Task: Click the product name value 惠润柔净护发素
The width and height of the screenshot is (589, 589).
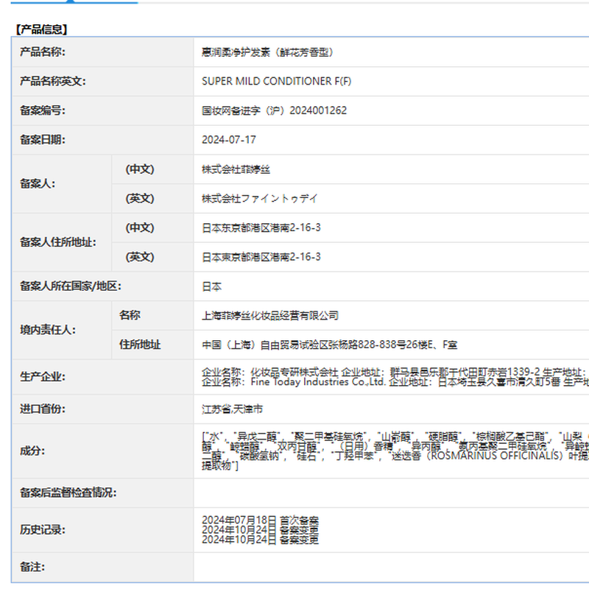Action: coord(268,52)
